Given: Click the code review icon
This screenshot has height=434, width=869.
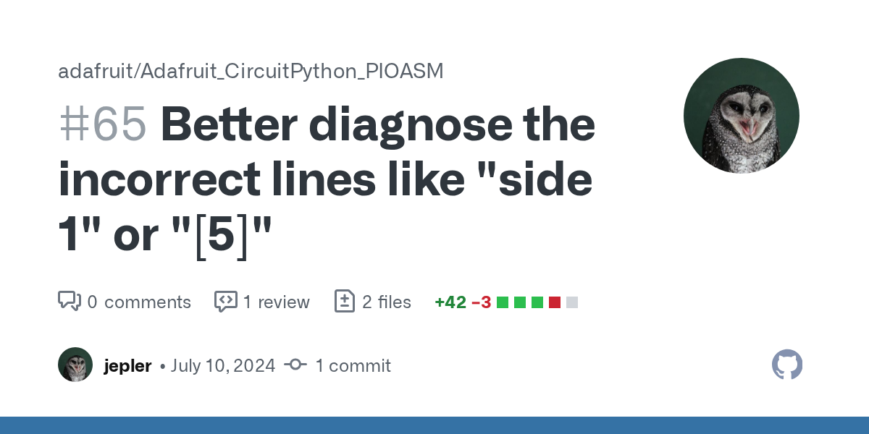Looking at the screenshot, I should [225, 302].
